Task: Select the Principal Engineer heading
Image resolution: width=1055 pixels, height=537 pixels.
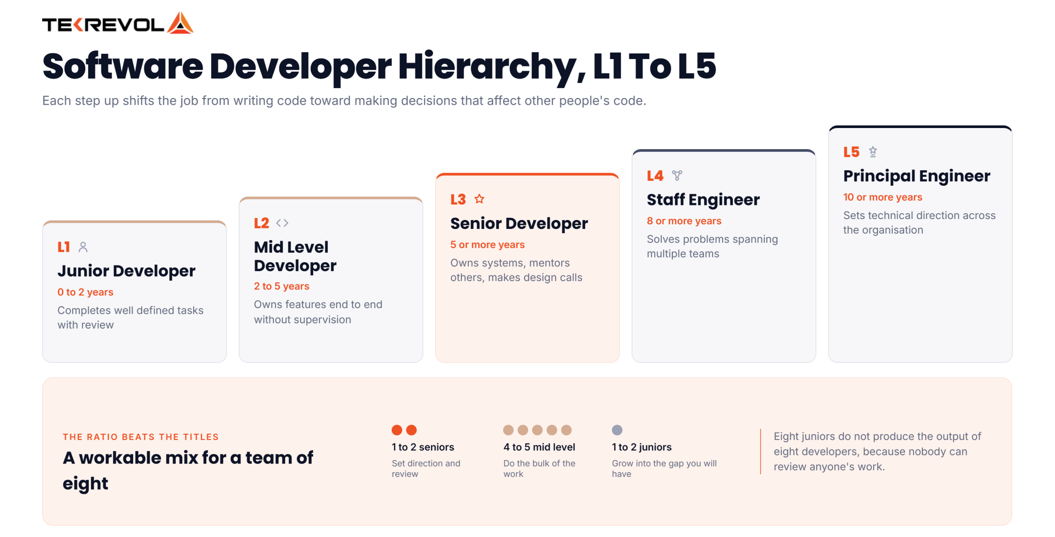Action: click(x=917, y=176)
